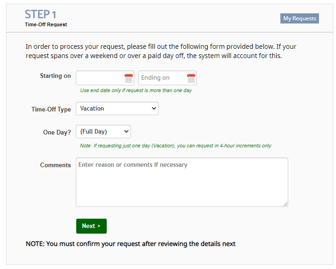
Task: Click the Ending on date field
Action: pyautogui.click(x=168, y=78)
